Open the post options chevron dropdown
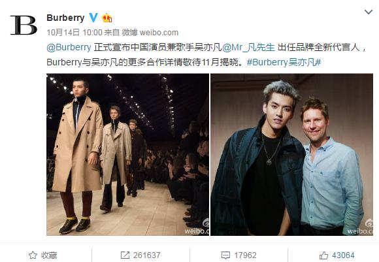The height and width of the screenshot is (262, 379). pos(369,12)
